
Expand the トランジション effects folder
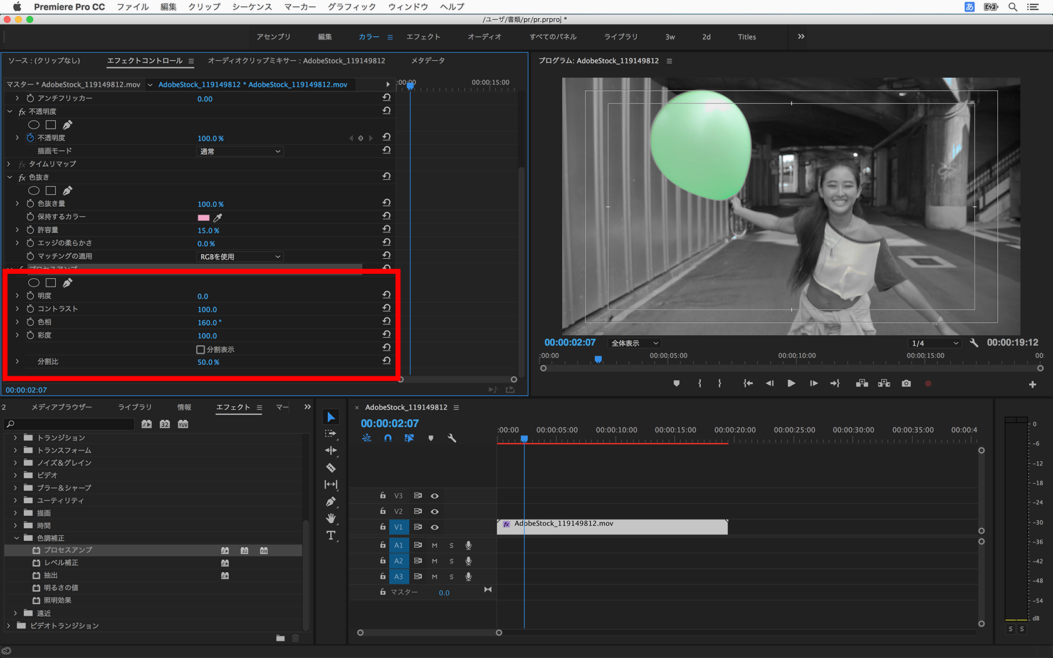[16, 437]
